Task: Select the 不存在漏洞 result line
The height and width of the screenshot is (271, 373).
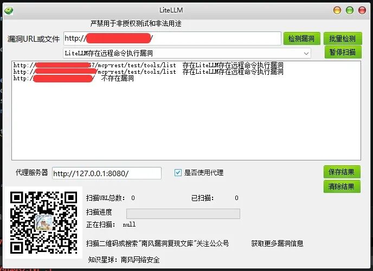Action: (74, 79)
